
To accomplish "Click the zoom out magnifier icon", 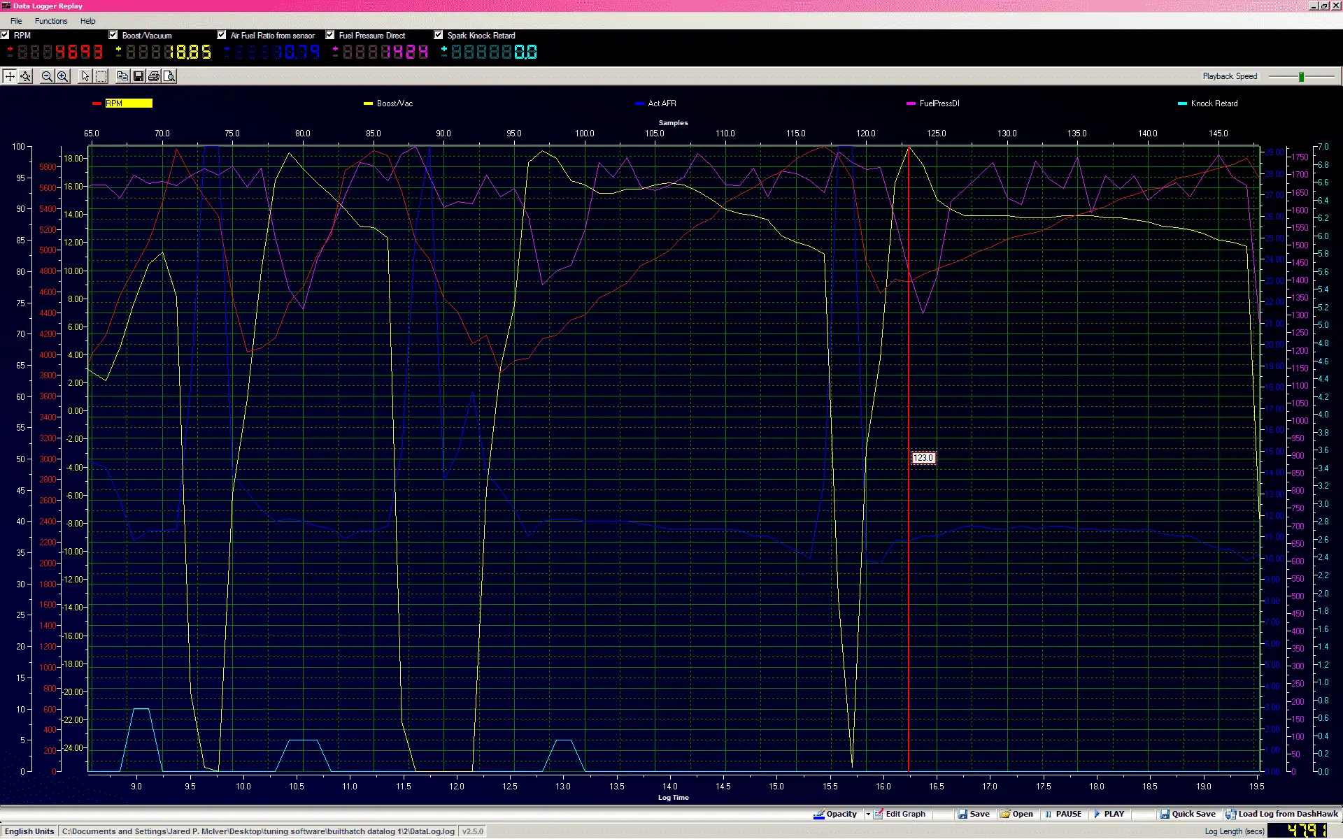I will (47, 76).
